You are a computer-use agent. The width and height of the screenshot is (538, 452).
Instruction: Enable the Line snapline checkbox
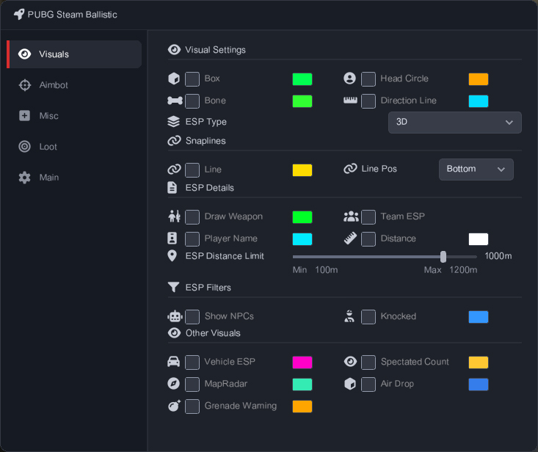coord(192,170)
